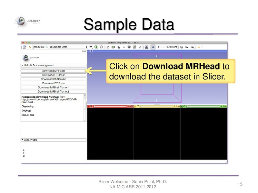Click the green slice G label
The height and width of the screenshot is (193, 258).
click(x=184, y=106)
